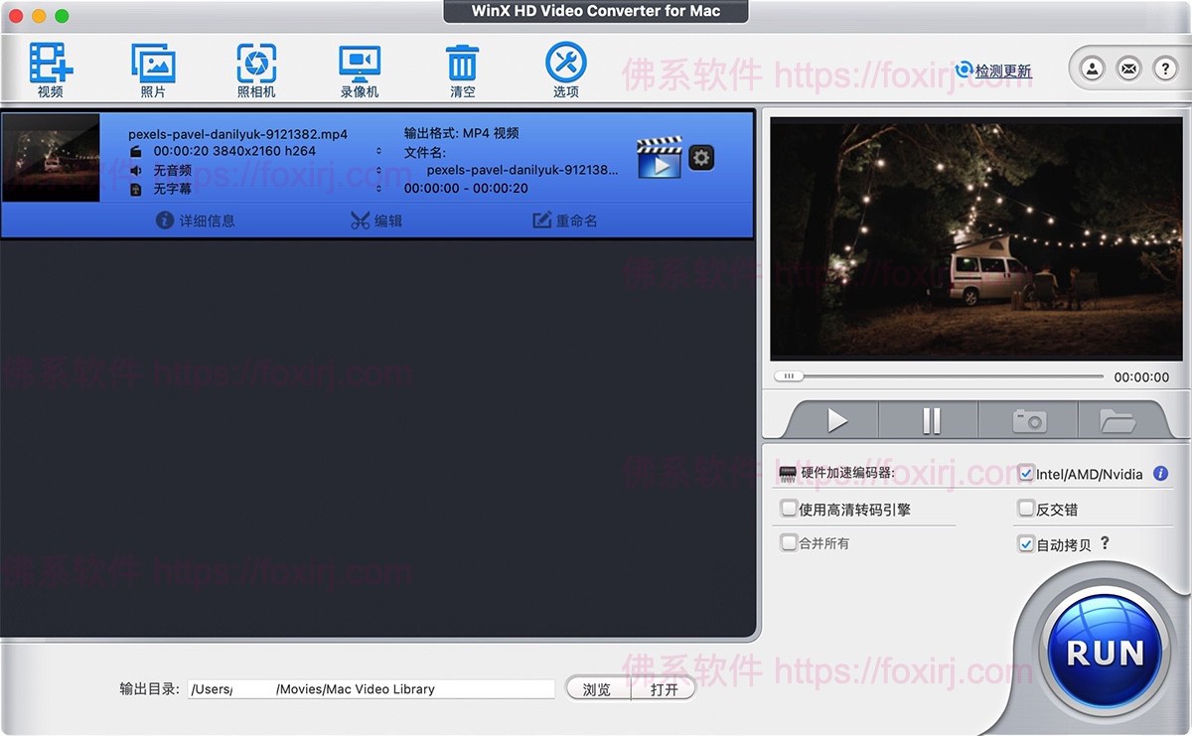This screenshot has width=1192, height=736.
Task: Open the captured snapshots folder icon
Action: tap(1117, 420)
